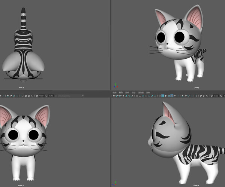This screenshot has width=225, height=187.
Task: Click Depth of Field icon in front toolbar
Action: click(x=17, y=96)
